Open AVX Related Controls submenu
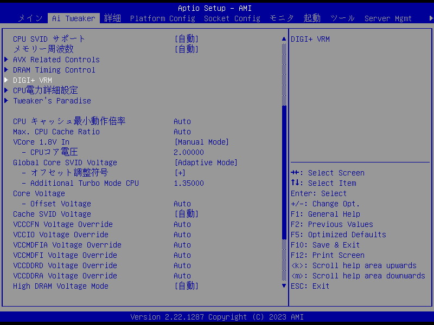The image size is (434, 325). point(56,60)
